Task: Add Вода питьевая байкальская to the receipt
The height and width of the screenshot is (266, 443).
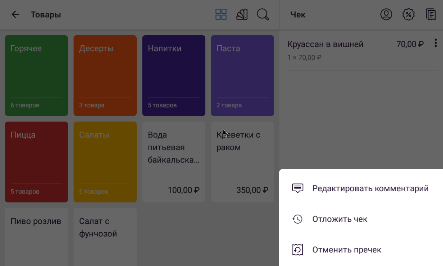Action: tap(174, 162)
